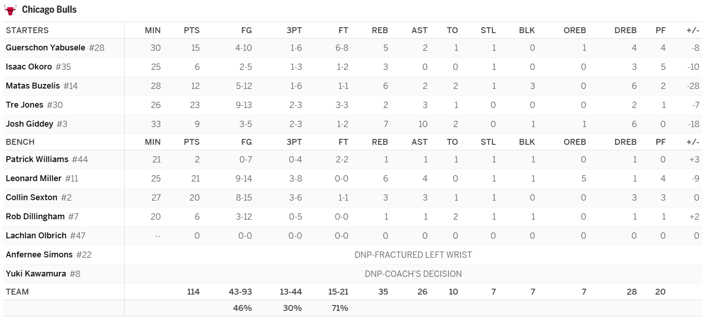
Task: Click the starters PTS column header
Action: coord(191,30)
